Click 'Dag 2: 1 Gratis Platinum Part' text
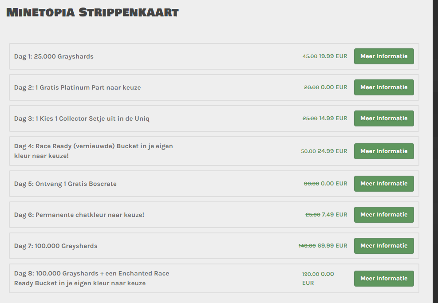 coord(77,87)
